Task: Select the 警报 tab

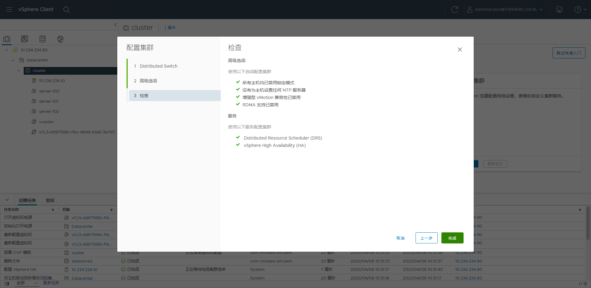Action: click(50, 200)
